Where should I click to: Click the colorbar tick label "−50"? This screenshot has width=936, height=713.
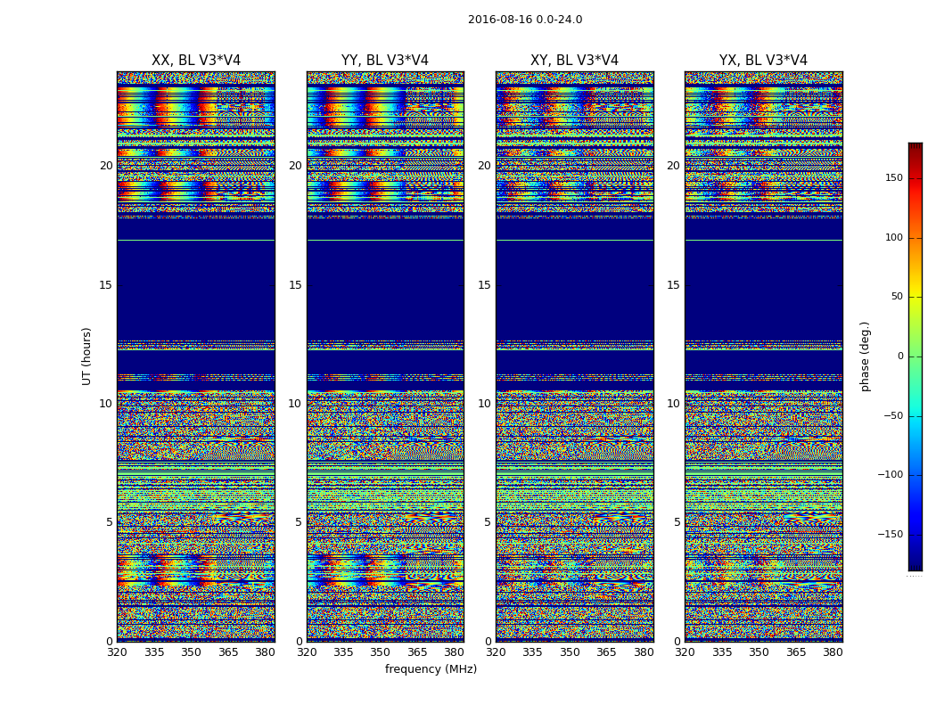pos(893,416)
